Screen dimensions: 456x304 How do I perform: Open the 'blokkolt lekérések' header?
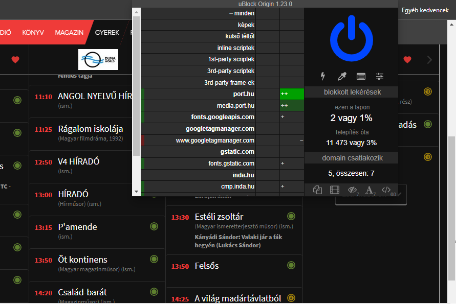click(351, 92)
